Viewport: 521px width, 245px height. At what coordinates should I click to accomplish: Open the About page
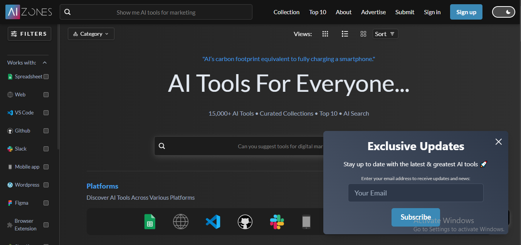[x=343, y=12]
